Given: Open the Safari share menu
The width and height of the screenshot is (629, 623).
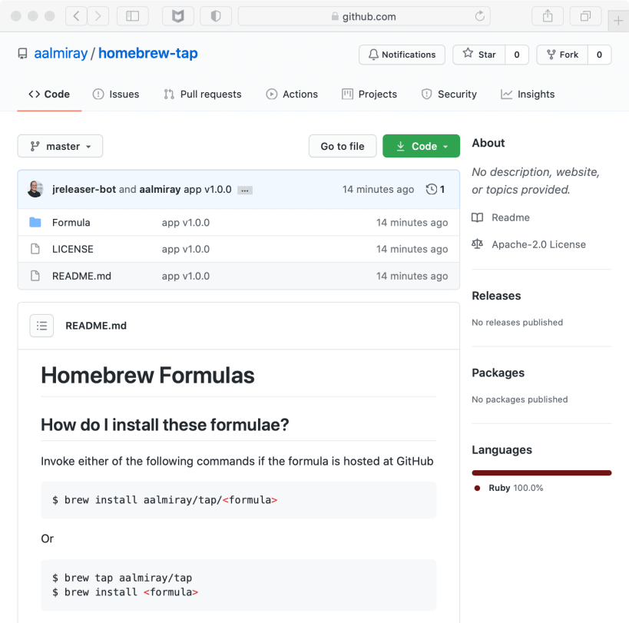Looking at the screenshot, I should (548, 16).
